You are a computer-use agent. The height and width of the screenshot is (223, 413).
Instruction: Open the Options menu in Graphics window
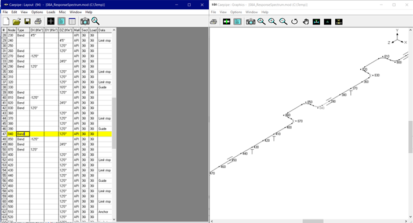(236, 12)
